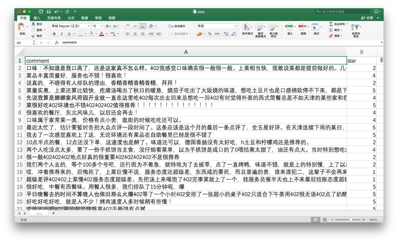The height and width of the screenshot is (243, 398).
Task: Expand the font size dropdown
Action: pyautogui.click(x=101, y=26)
